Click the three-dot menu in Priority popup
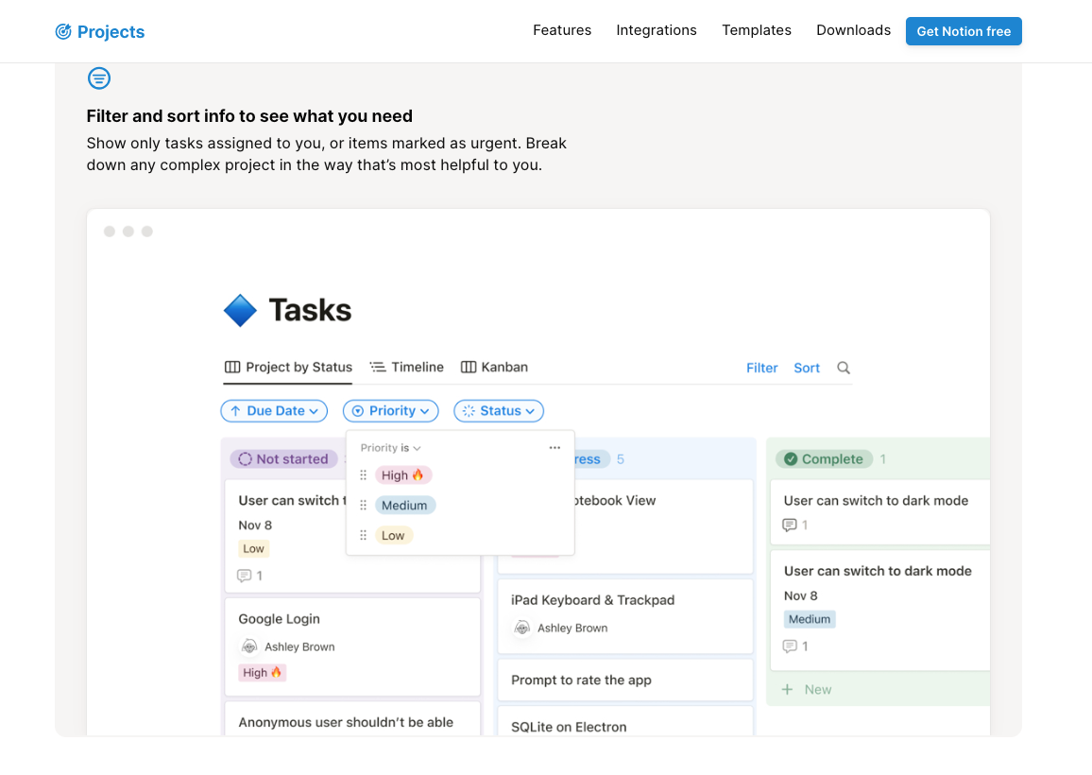This screenshot has width=1092, height=775. pos(555,448)
